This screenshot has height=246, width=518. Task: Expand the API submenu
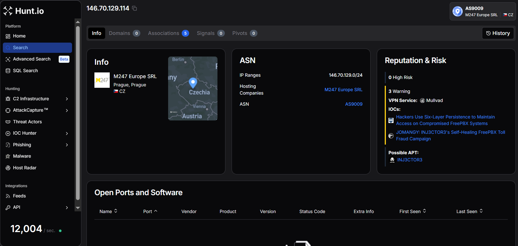point(67,207)
